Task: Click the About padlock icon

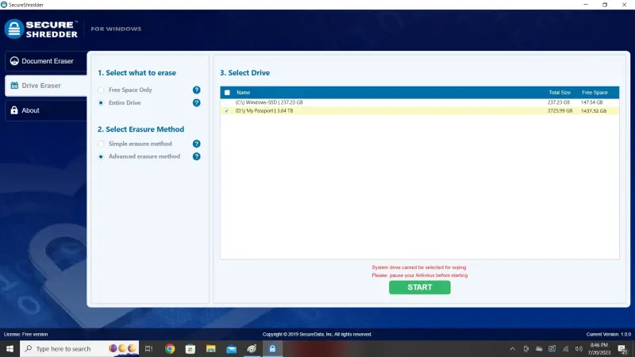Action: (x=14, y=110)
